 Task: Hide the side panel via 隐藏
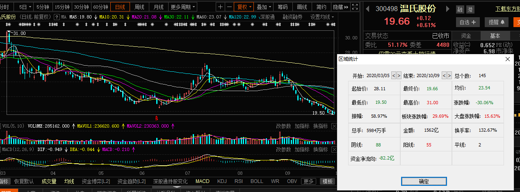point(340,7)
